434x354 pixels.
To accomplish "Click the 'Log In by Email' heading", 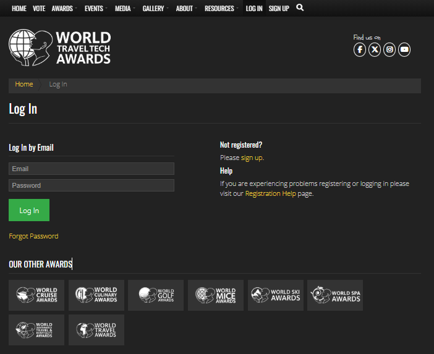I will (31, 148).
